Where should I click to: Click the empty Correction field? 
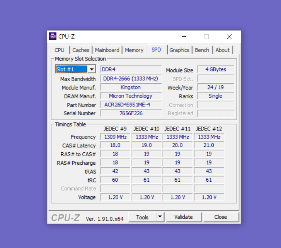[x=216, y=105]
